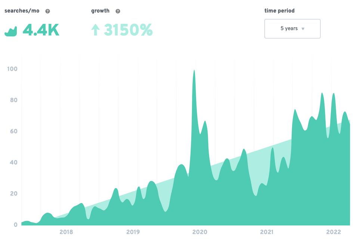Click the time period label

point(279,11)
